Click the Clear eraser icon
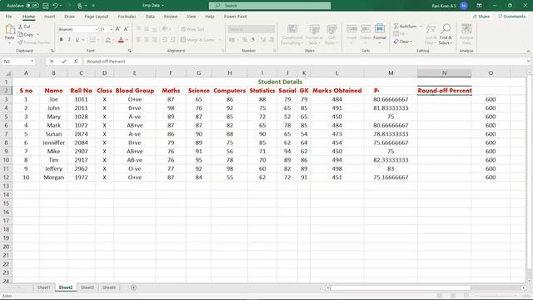The image size is (533, 300). 396,42
